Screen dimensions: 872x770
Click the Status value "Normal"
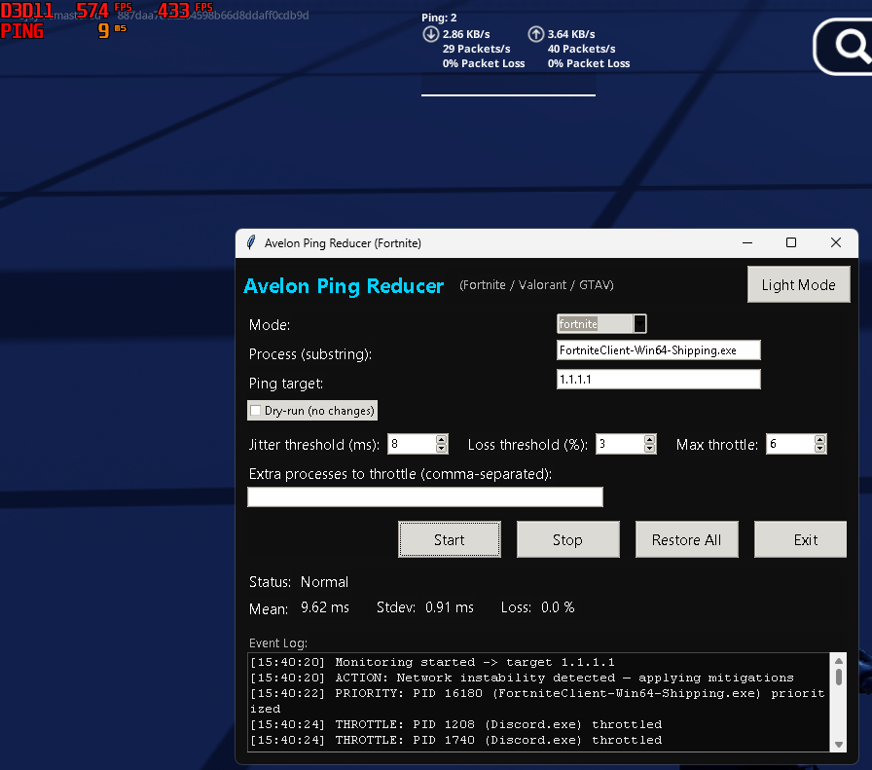click(324, 582)
